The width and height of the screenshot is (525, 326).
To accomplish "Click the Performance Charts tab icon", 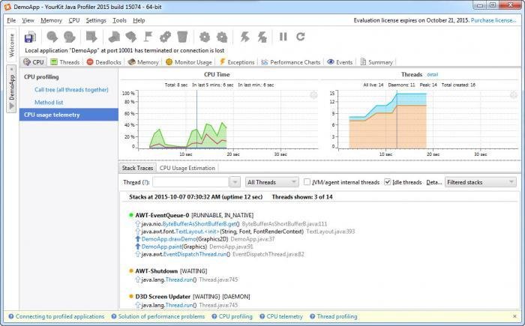I will point(265,62).
